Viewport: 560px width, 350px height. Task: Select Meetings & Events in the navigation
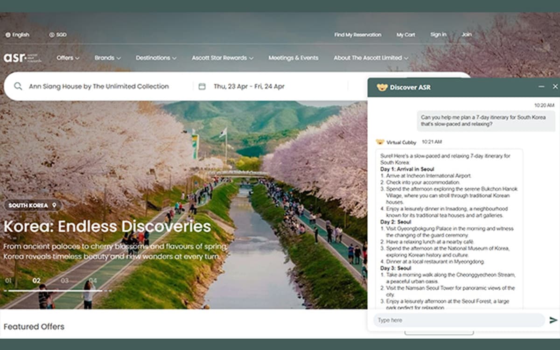point(293,57)
